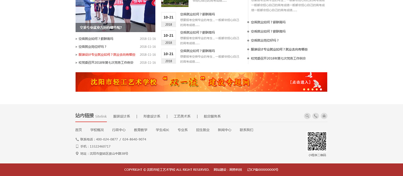Image resolution: width=403 pixels, height=176 pixels.
Task: Open 校党委召开 article dated 2018-11-16
Action: [x=106, y=63]
